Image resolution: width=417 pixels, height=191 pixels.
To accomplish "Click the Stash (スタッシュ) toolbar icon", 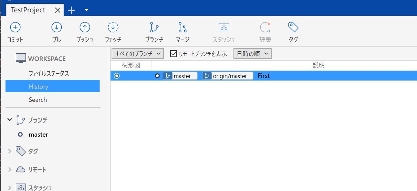I will point(224,27).
